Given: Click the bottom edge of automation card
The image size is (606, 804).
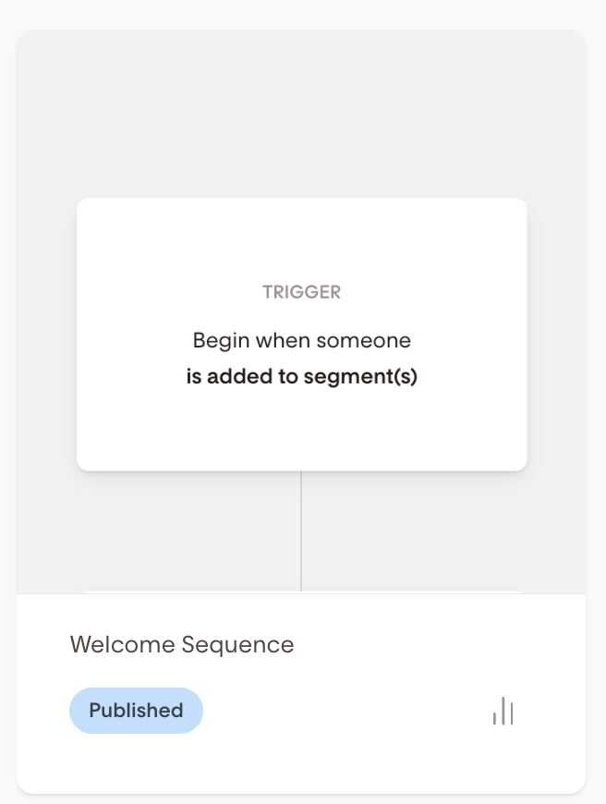Looking at the screenshot, I should point(301,789).
